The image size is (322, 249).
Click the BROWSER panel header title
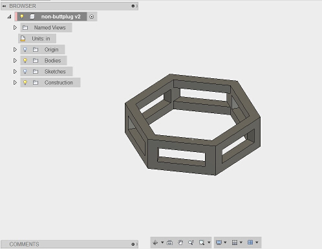pos(23,6)
